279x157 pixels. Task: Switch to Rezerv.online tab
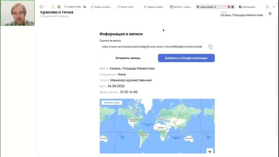click(125, 7)
